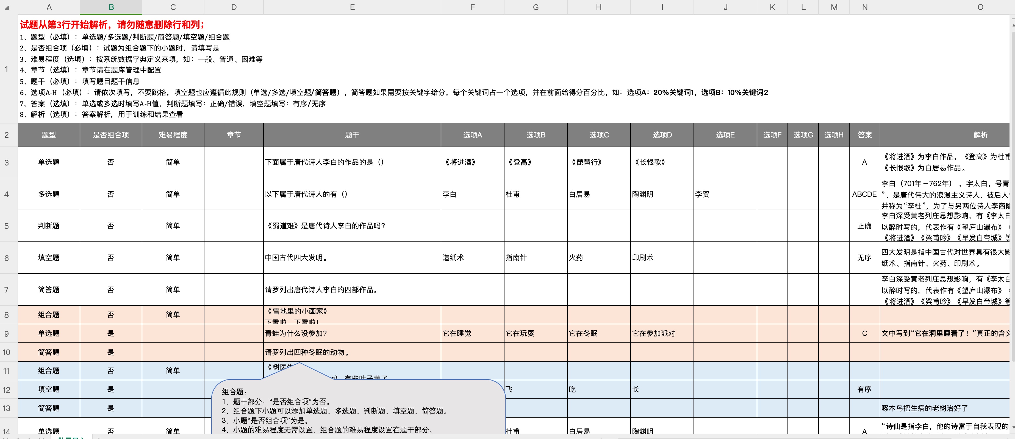Select the question cell 《蜀道难》是唐代诗人李白的作品吗？
This screenshot has width=1015, height=439.
tap(352, 226)
